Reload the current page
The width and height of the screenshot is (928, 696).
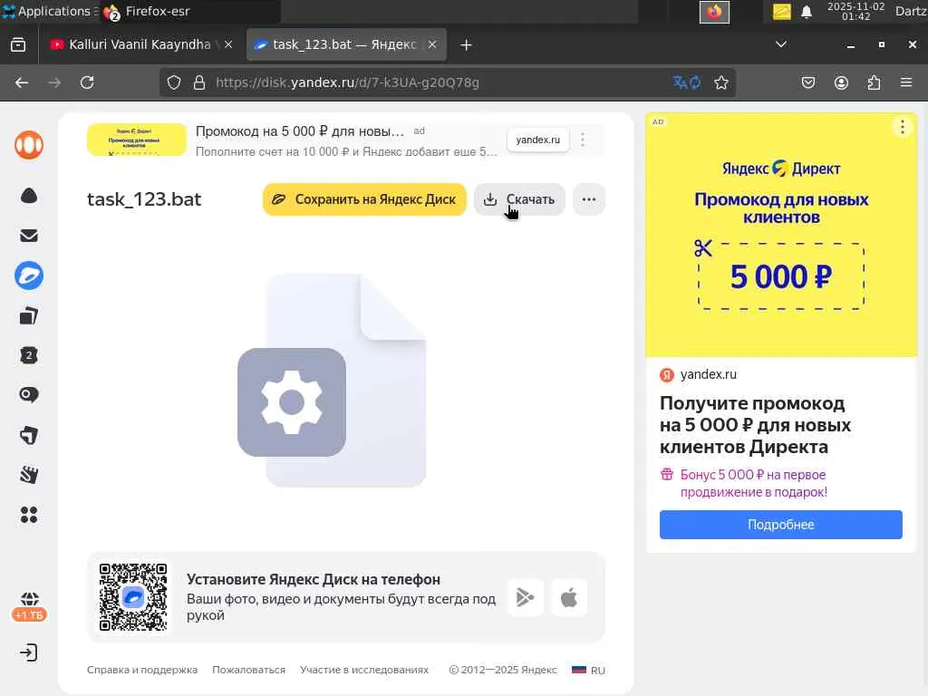pyautogui.click(x=87, y=82)
